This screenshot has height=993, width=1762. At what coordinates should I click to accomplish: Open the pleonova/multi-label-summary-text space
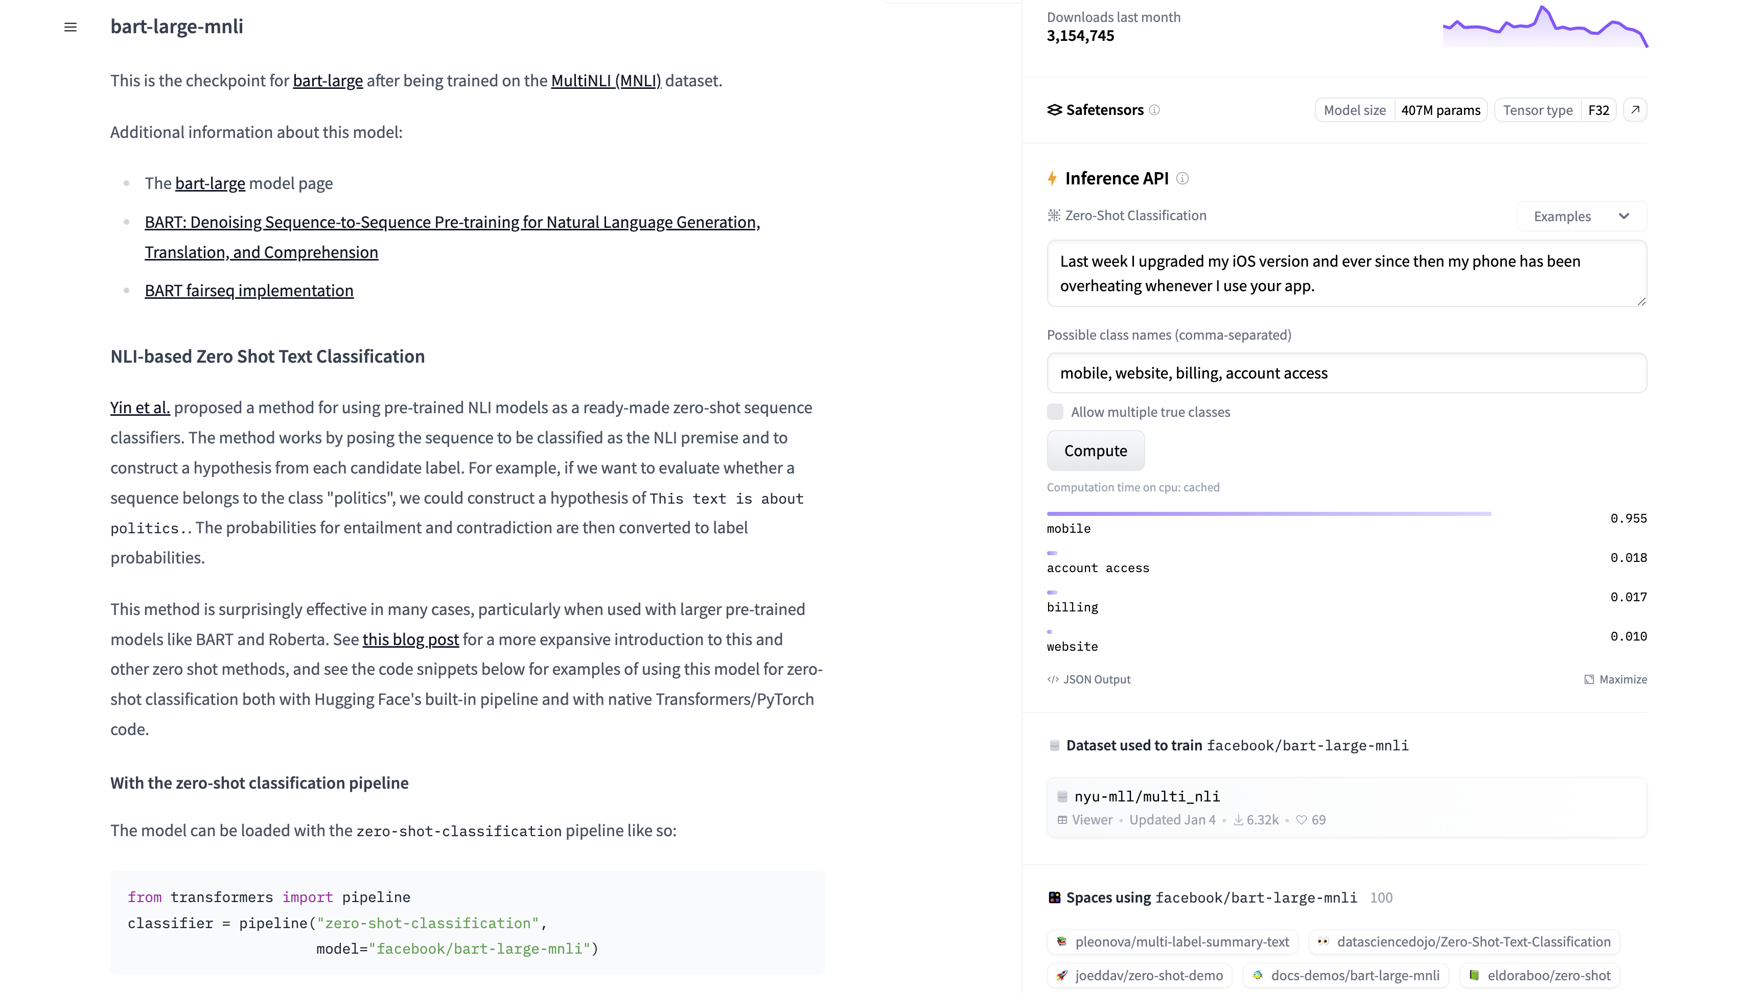(x=1174, y=942)
